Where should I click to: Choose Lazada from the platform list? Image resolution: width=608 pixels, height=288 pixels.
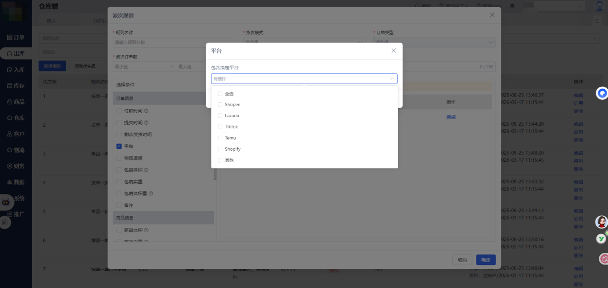[220, 116]
